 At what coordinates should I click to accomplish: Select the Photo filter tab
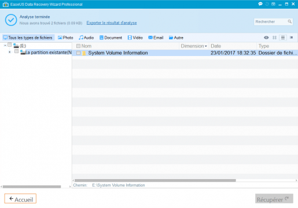(65, 38)
